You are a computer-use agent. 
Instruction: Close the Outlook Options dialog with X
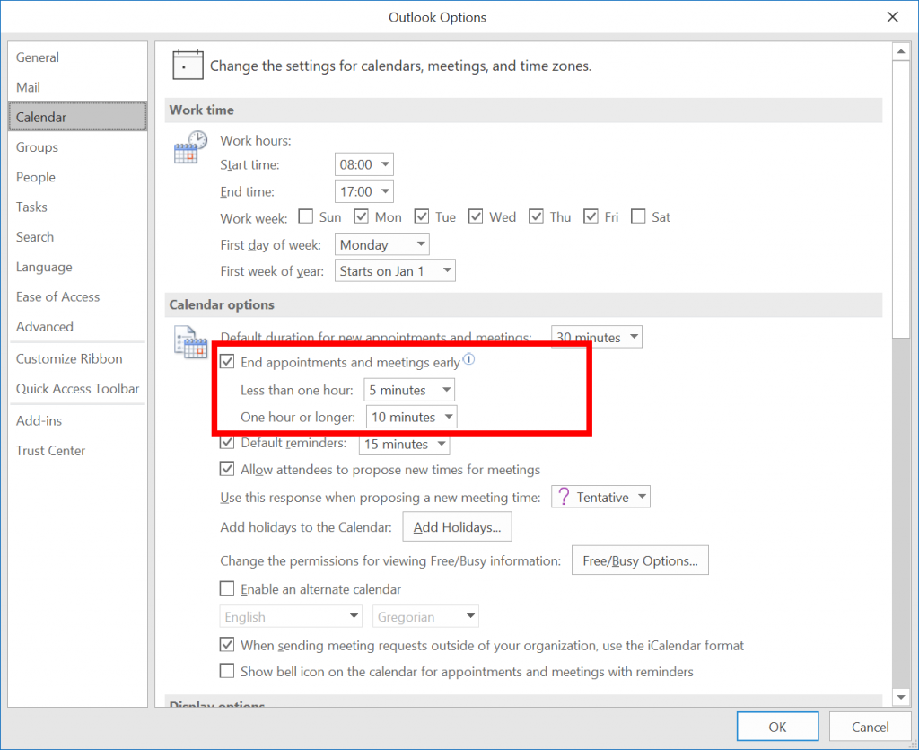[892, 17]
